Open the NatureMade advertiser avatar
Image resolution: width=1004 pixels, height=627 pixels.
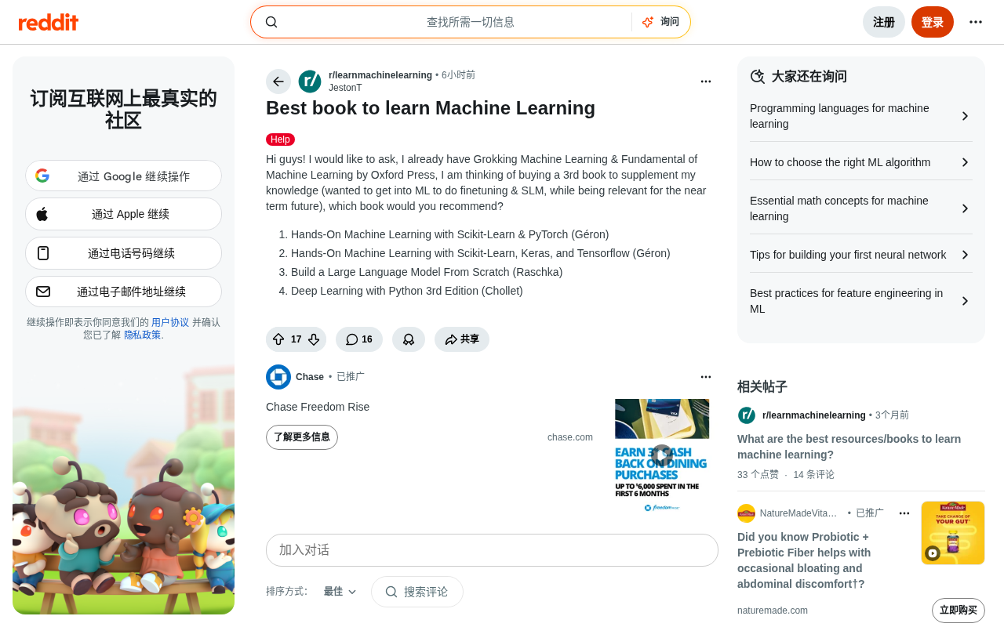(x=746, y=513)
